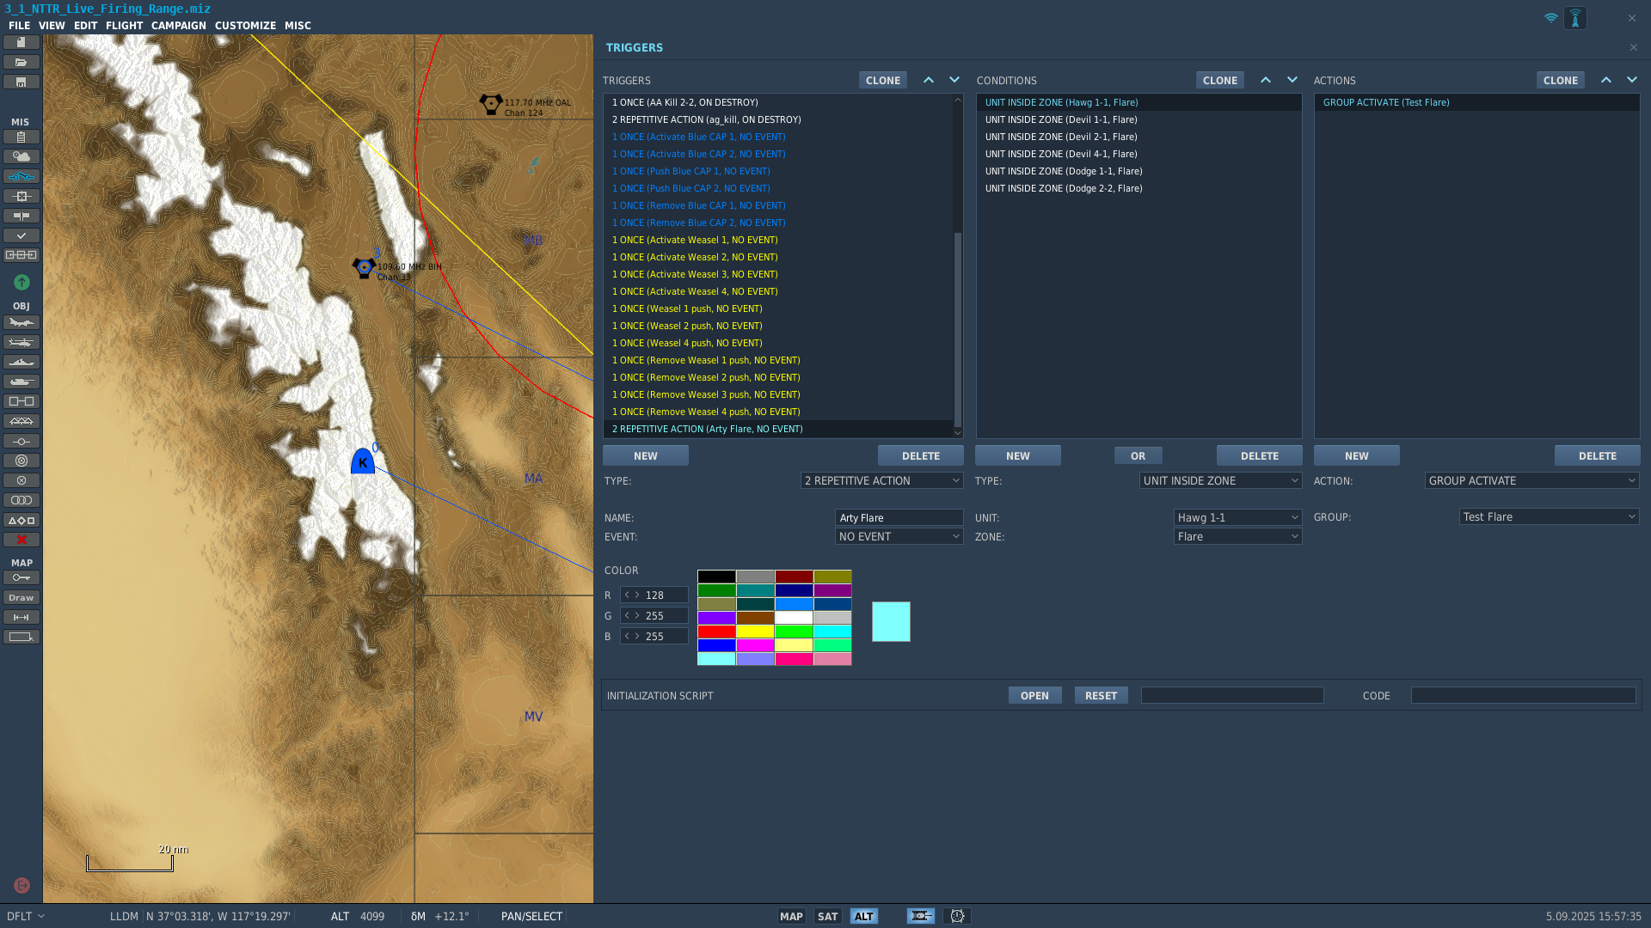Open the mission briefing clipboard icon
This screenshot has height=928, width=1651.
click(x=21, y=137)
